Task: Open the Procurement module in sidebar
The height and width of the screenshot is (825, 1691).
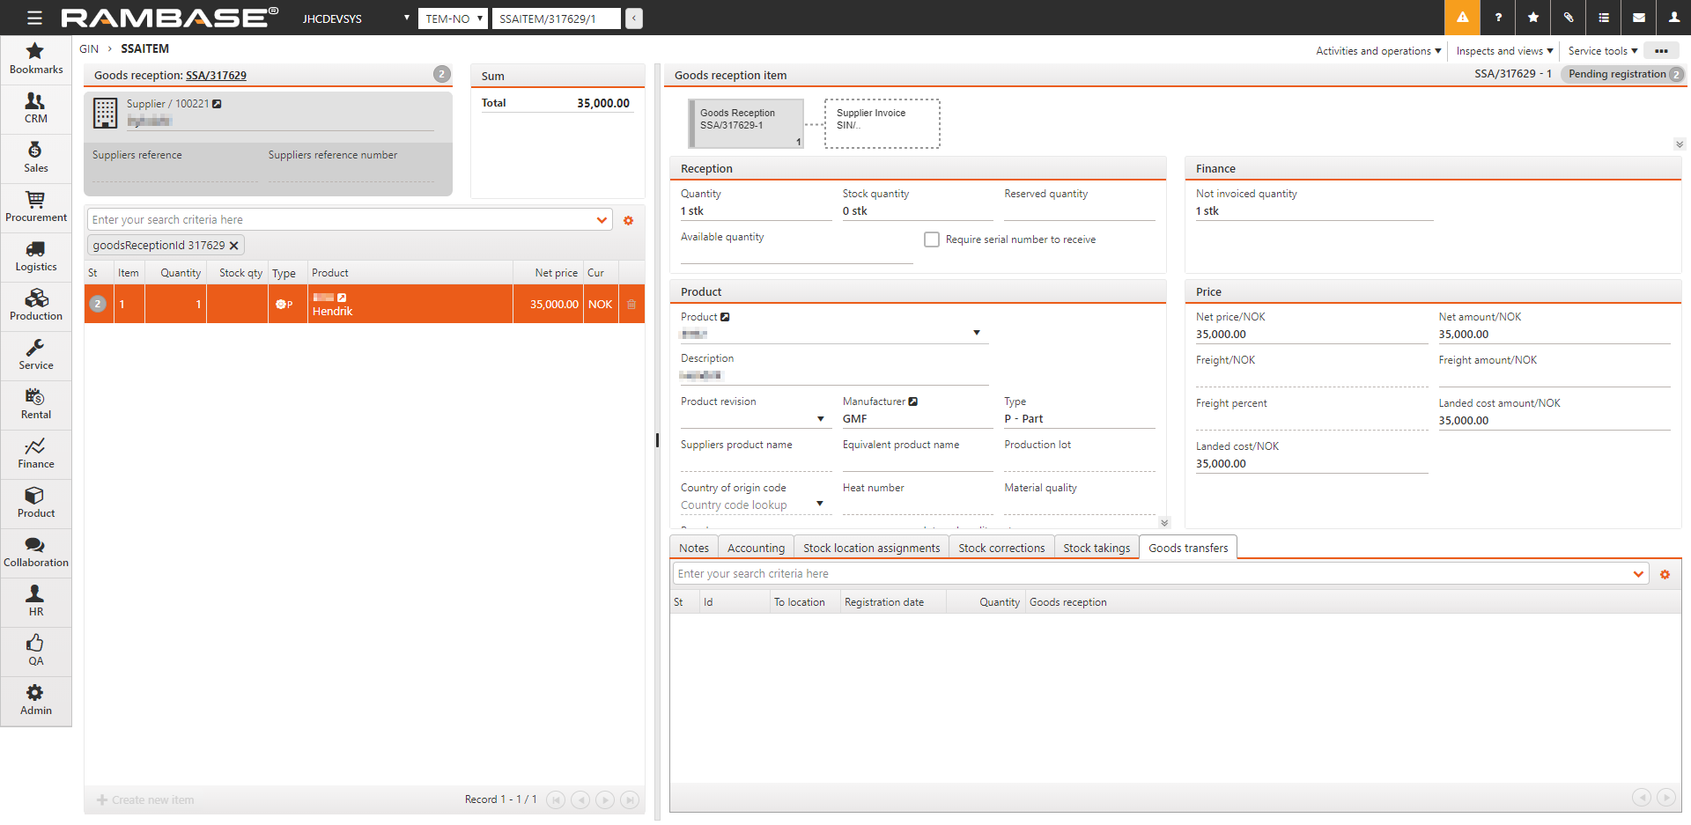Action: (35, 207)
